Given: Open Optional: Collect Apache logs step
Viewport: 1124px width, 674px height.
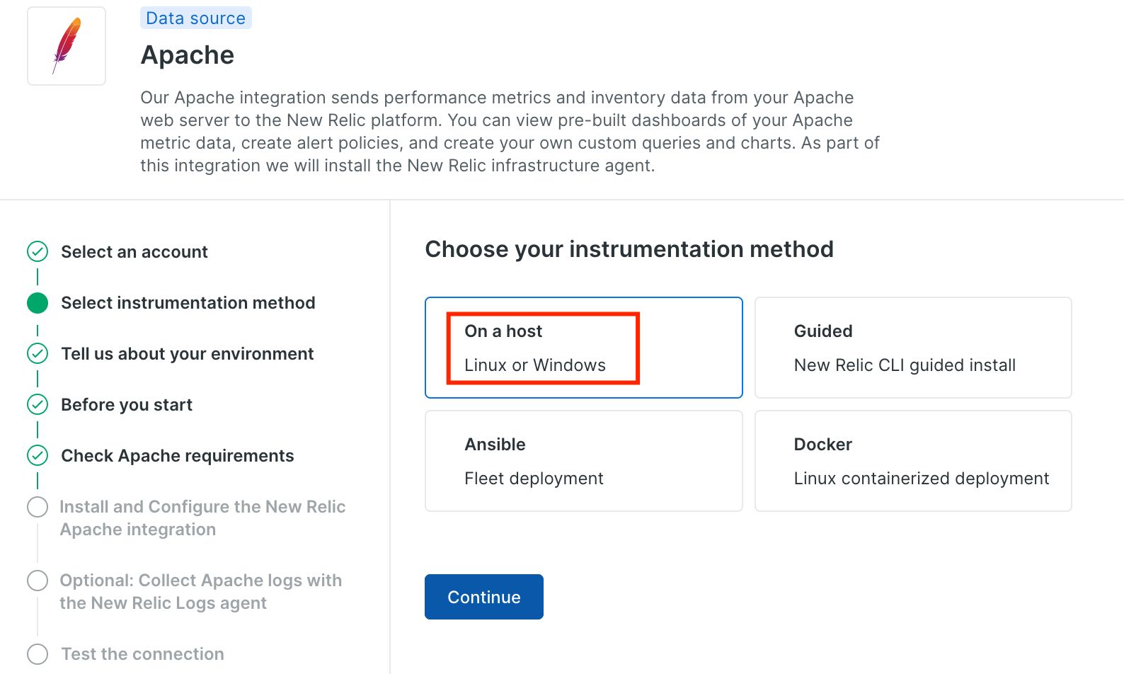Looking at the screenshot, I should click(x=201, y=592).
